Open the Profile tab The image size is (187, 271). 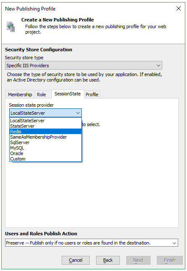(92, 95)
